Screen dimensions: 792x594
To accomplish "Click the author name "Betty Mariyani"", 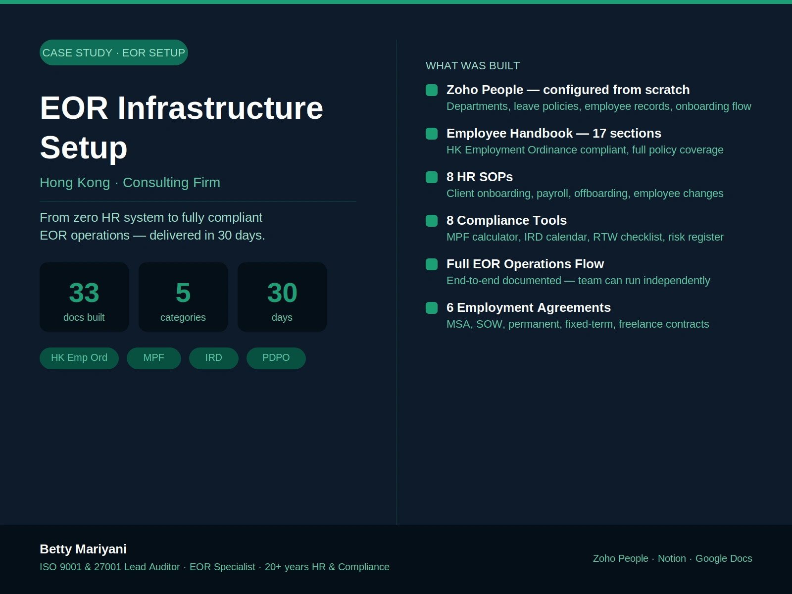I will tap(83, 549).
